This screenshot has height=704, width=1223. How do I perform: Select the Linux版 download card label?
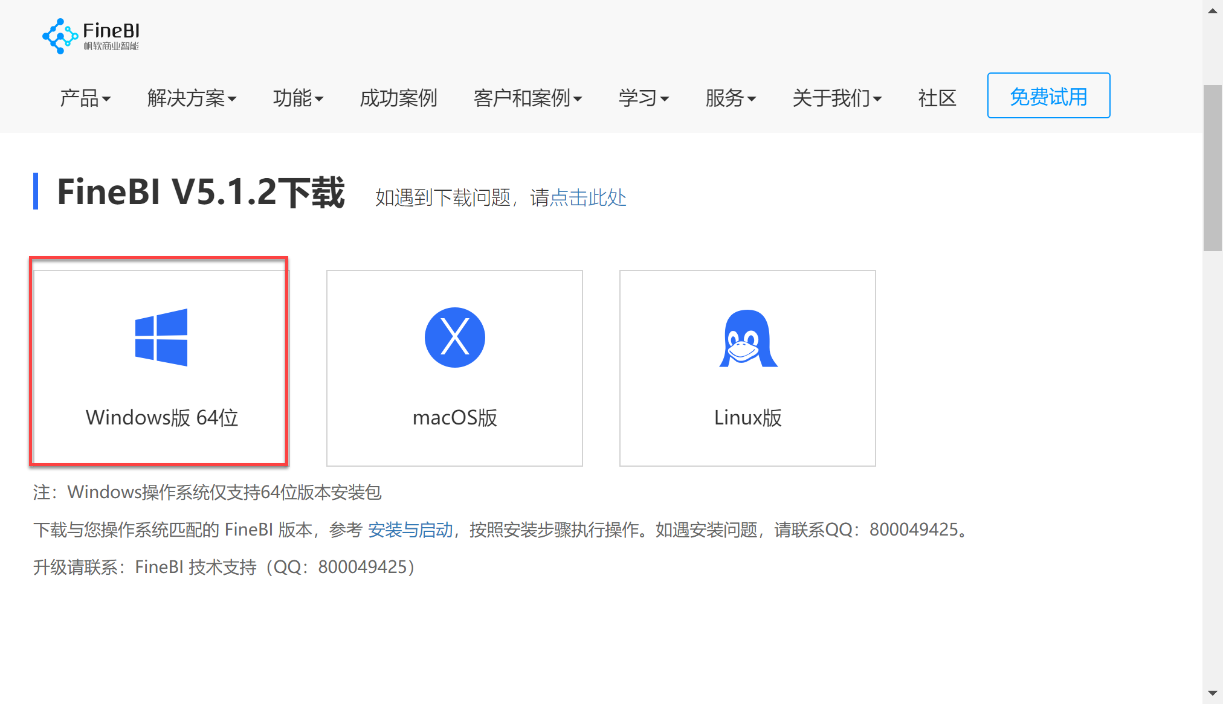[747, 417]
